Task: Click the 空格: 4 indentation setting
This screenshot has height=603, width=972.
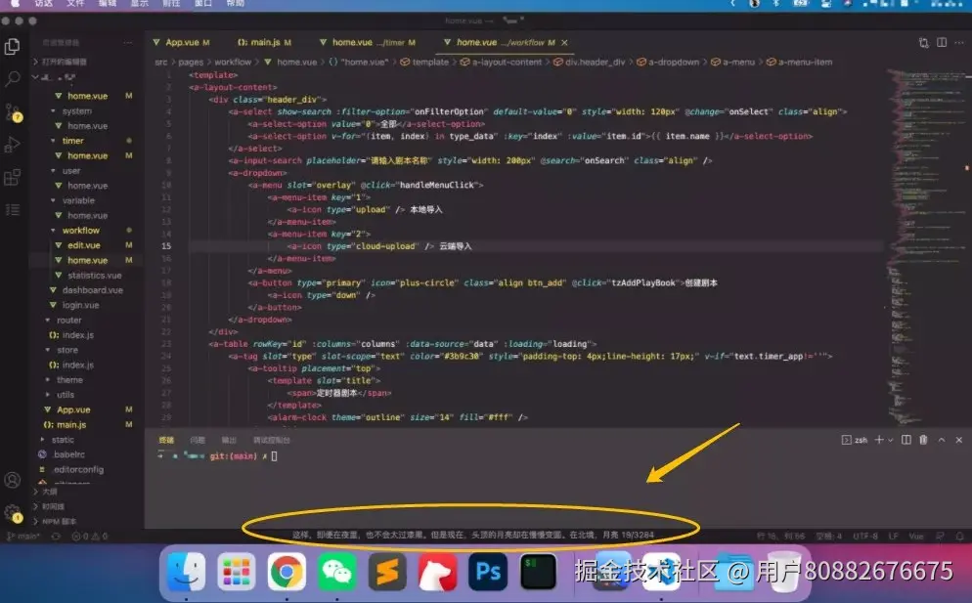Action: (829, 537)
